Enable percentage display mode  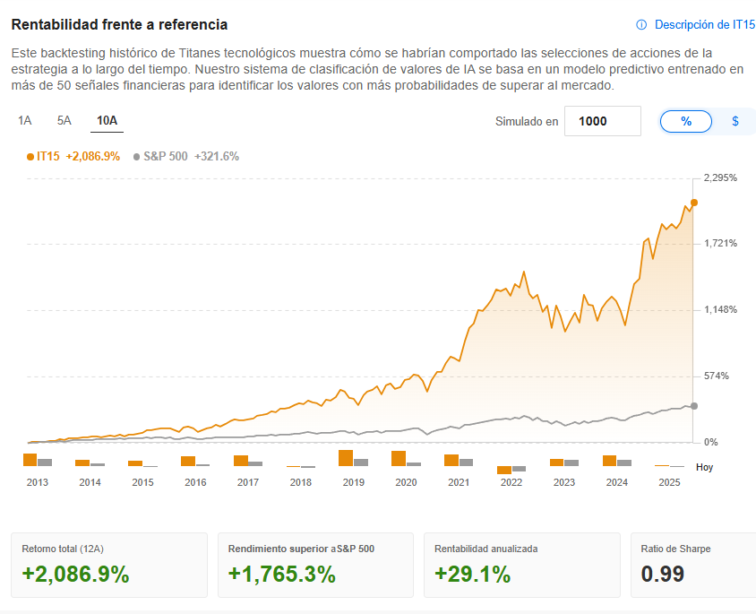685,121
